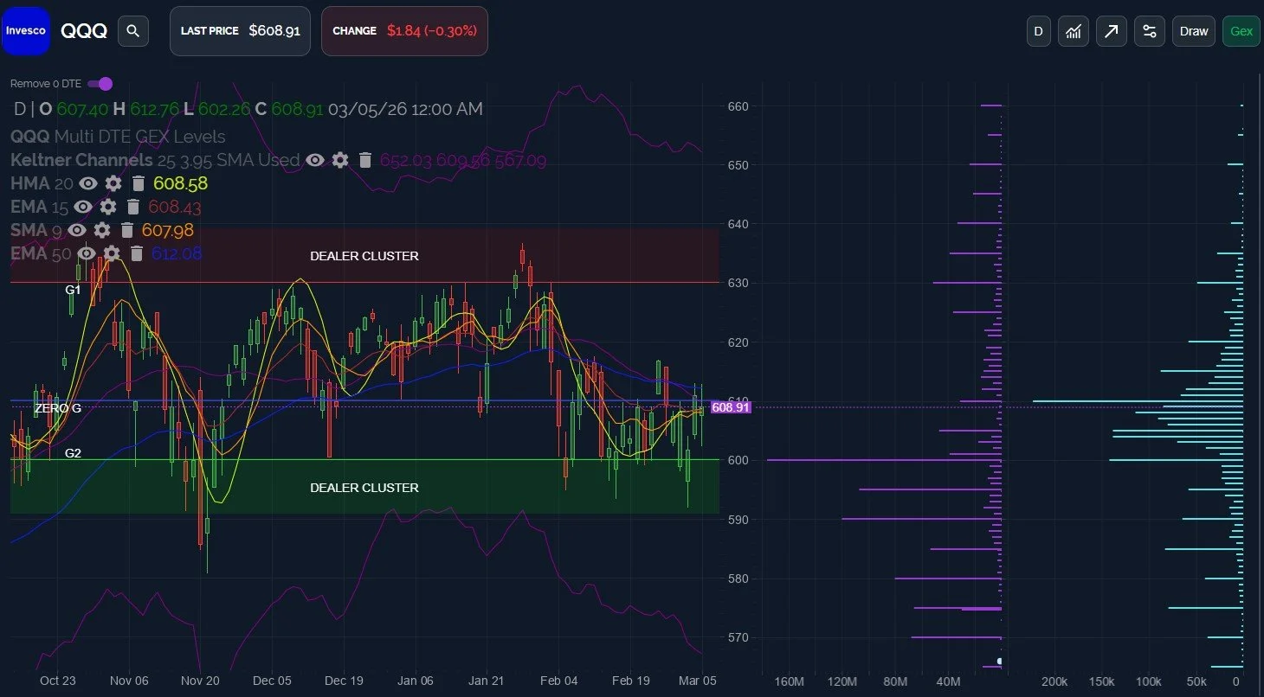Viewport: 1264px width, 697px height.
Task: Click the 600 price axis label
Action: coord(738,460)
